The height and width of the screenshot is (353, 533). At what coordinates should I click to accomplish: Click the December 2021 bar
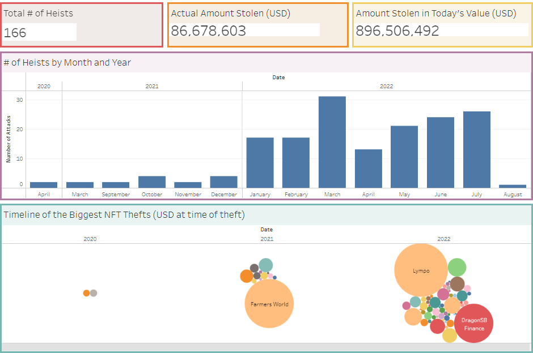[224, 182]
